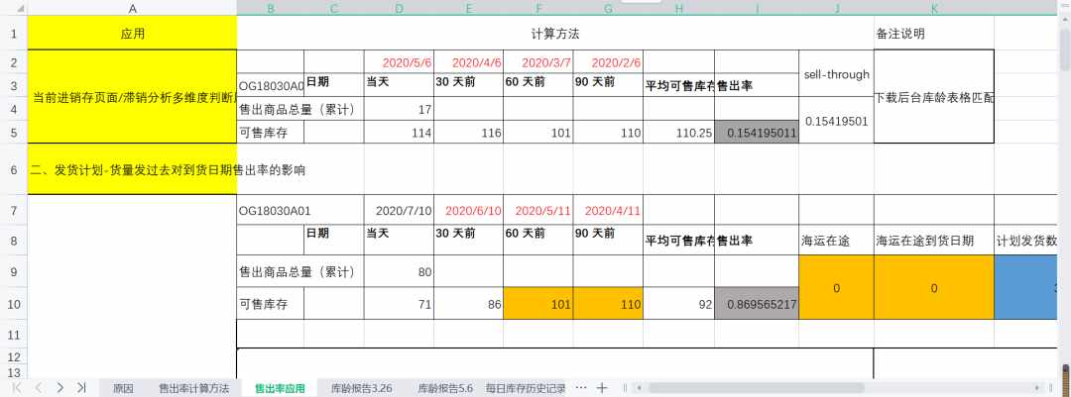
Task: Click the date cell 2020/5/11
Action: coord(538,210)
